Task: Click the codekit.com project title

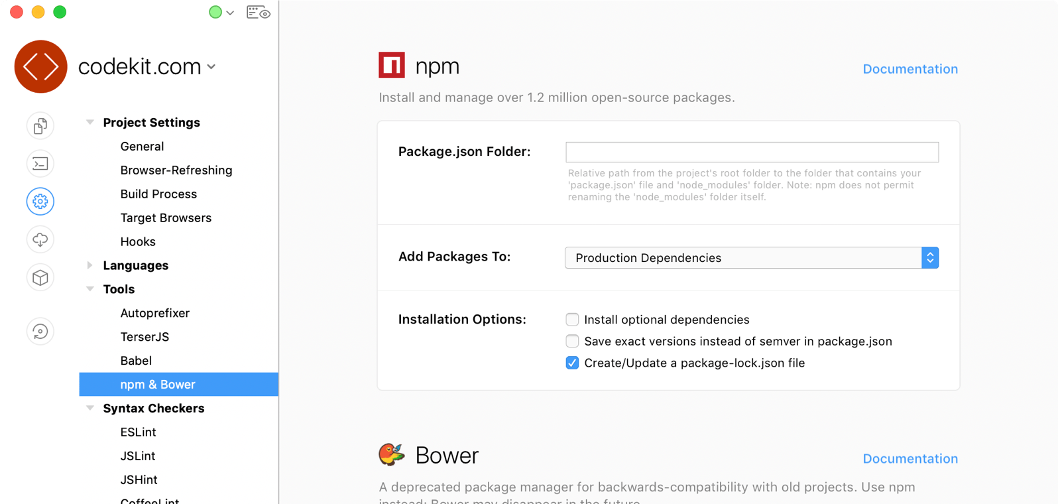Action: click(x=139, y=67)
